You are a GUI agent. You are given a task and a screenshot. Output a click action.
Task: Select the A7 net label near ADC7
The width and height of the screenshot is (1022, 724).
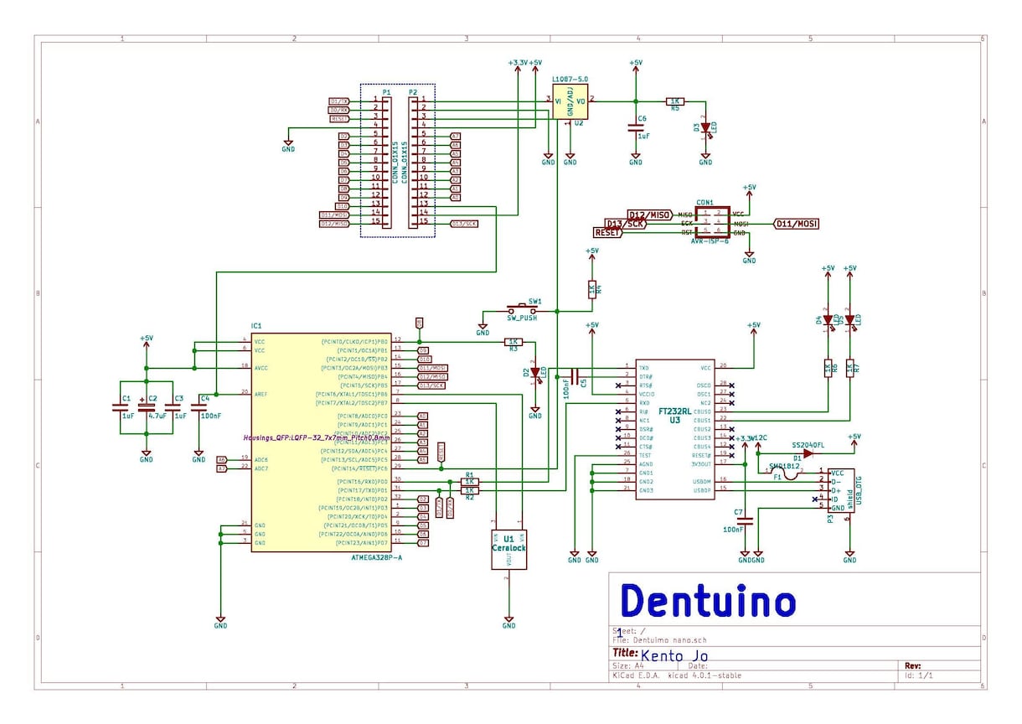point(222,468)
